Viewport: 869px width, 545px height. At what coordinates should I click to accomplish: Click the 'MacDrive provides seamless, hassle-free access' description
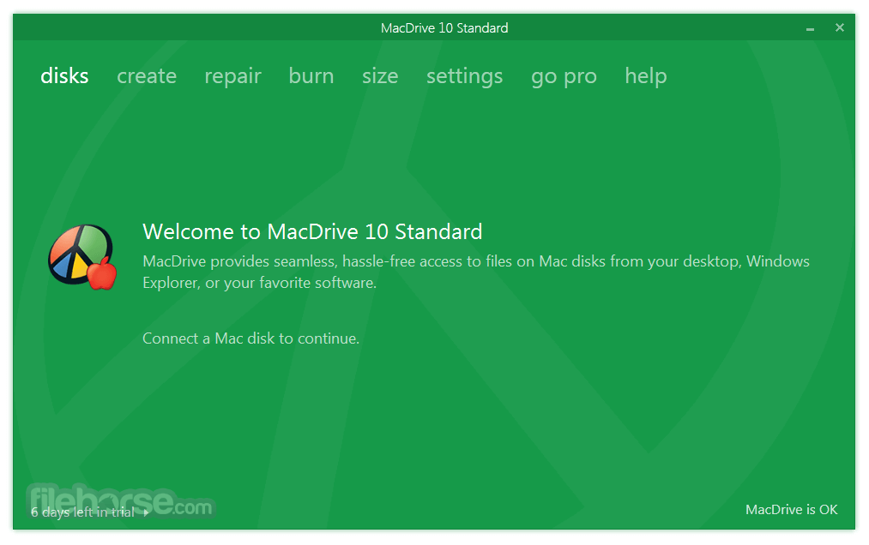pyautogui.click(x=476, y=272)
